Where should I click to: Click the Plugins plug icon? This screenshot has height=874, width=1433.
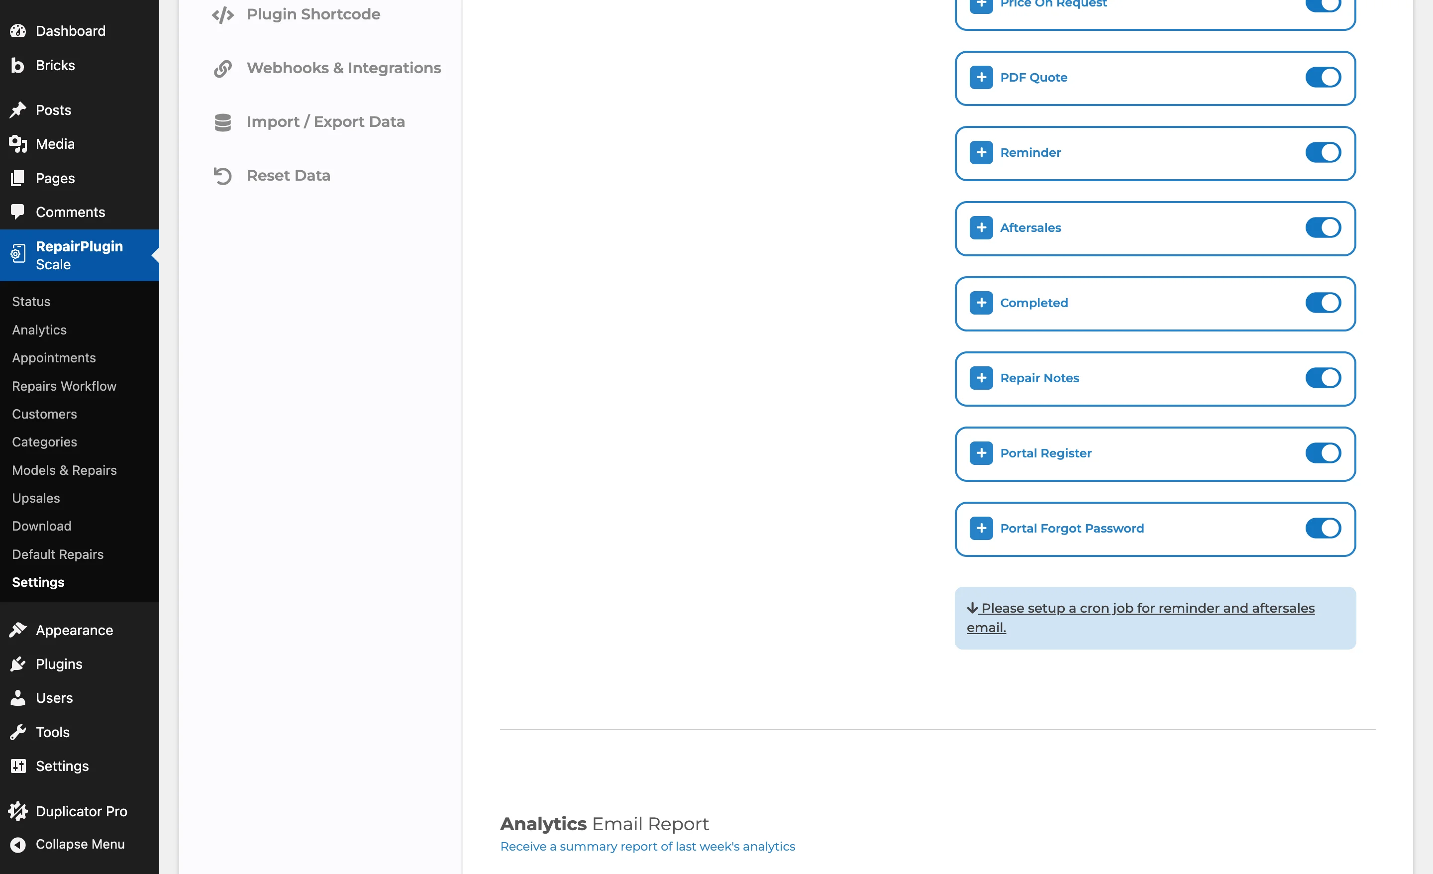click(x=18, y=664)
